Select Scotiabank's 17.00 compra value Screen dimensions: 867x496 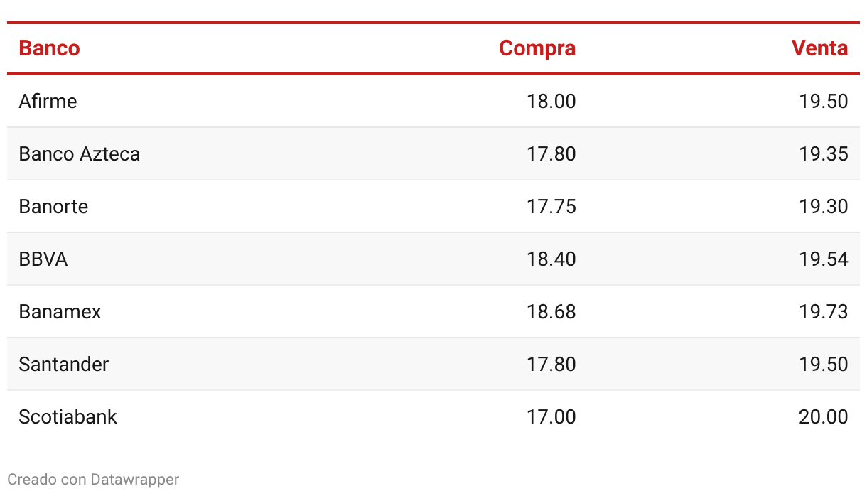pos(551,416)
